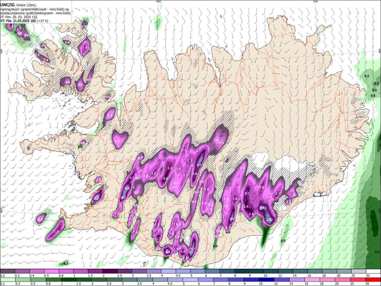Image resolution: width=381 pixels, height=286 pixels.
Task: Click the UWC/IG title text
Action: (x=7, y=5)
